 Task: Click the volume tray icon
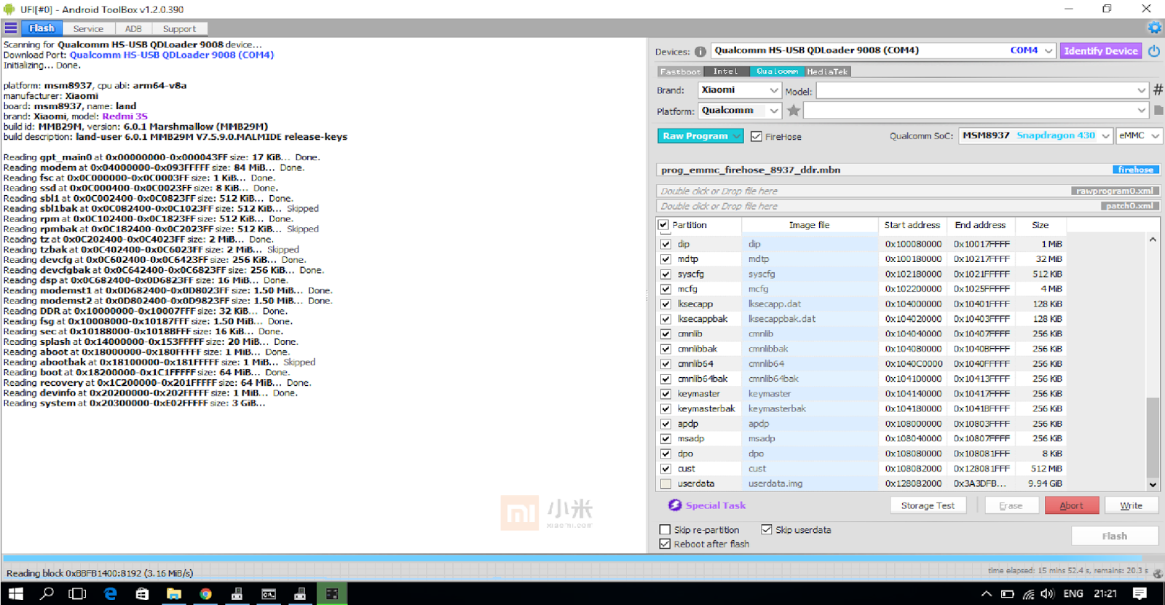coord(1048,594)
